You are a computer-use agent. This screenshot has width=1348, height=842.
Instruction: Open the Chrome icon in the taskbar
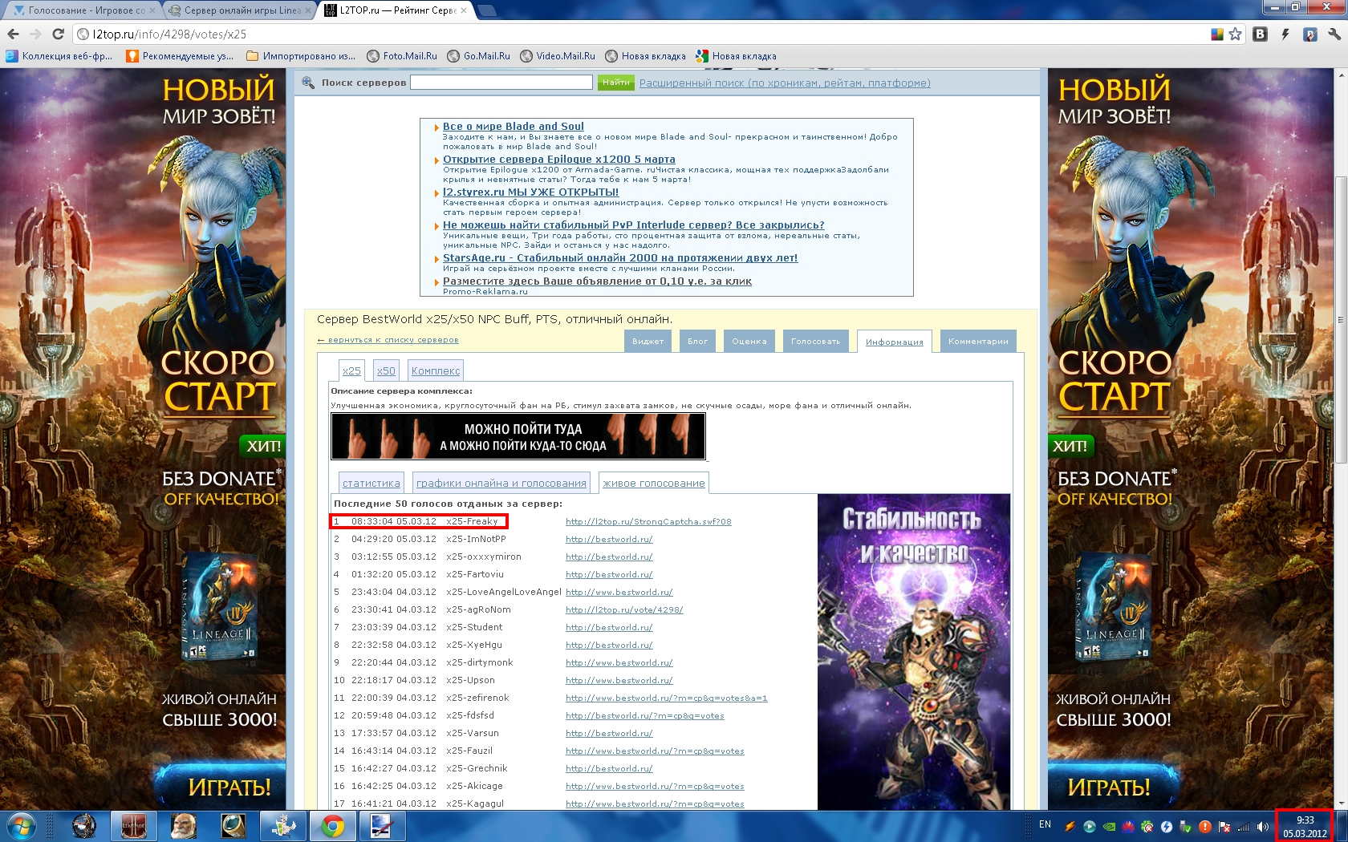pos(331,826)
